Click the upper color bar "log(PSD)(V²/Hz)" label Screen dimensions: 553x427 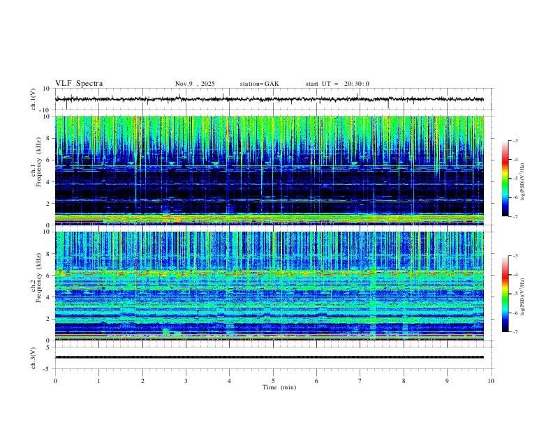523,181
